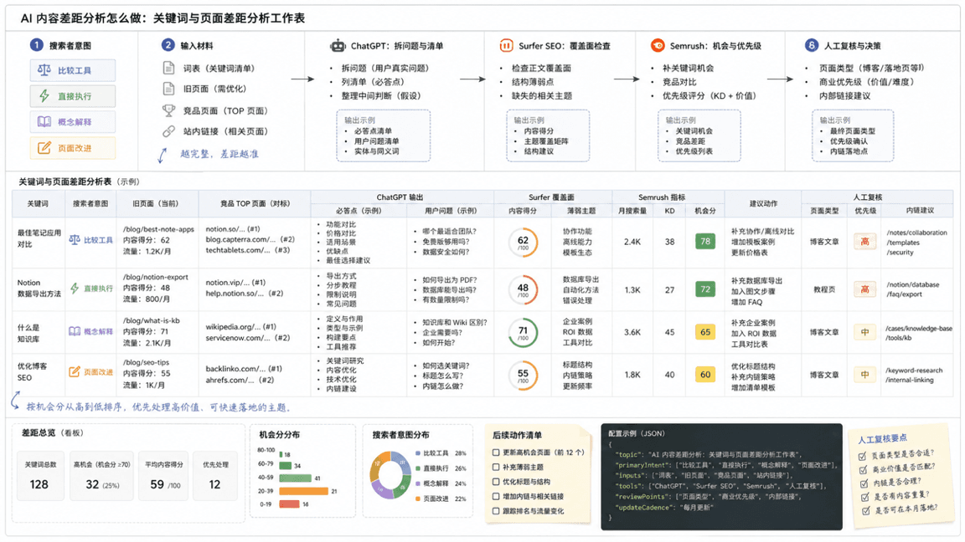Click the 优先处理 12 summary card
This screenshot has height=542, width=965.
(214, 477)
